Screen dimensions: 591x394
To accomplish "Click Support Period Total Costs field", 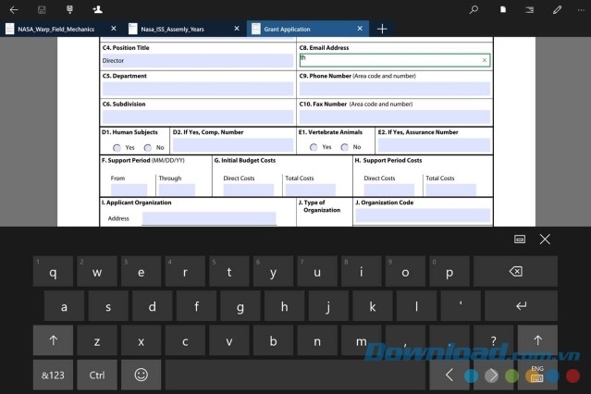I will coord(450,190).
